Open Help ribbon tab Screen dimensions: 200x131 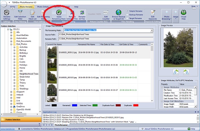76,7
